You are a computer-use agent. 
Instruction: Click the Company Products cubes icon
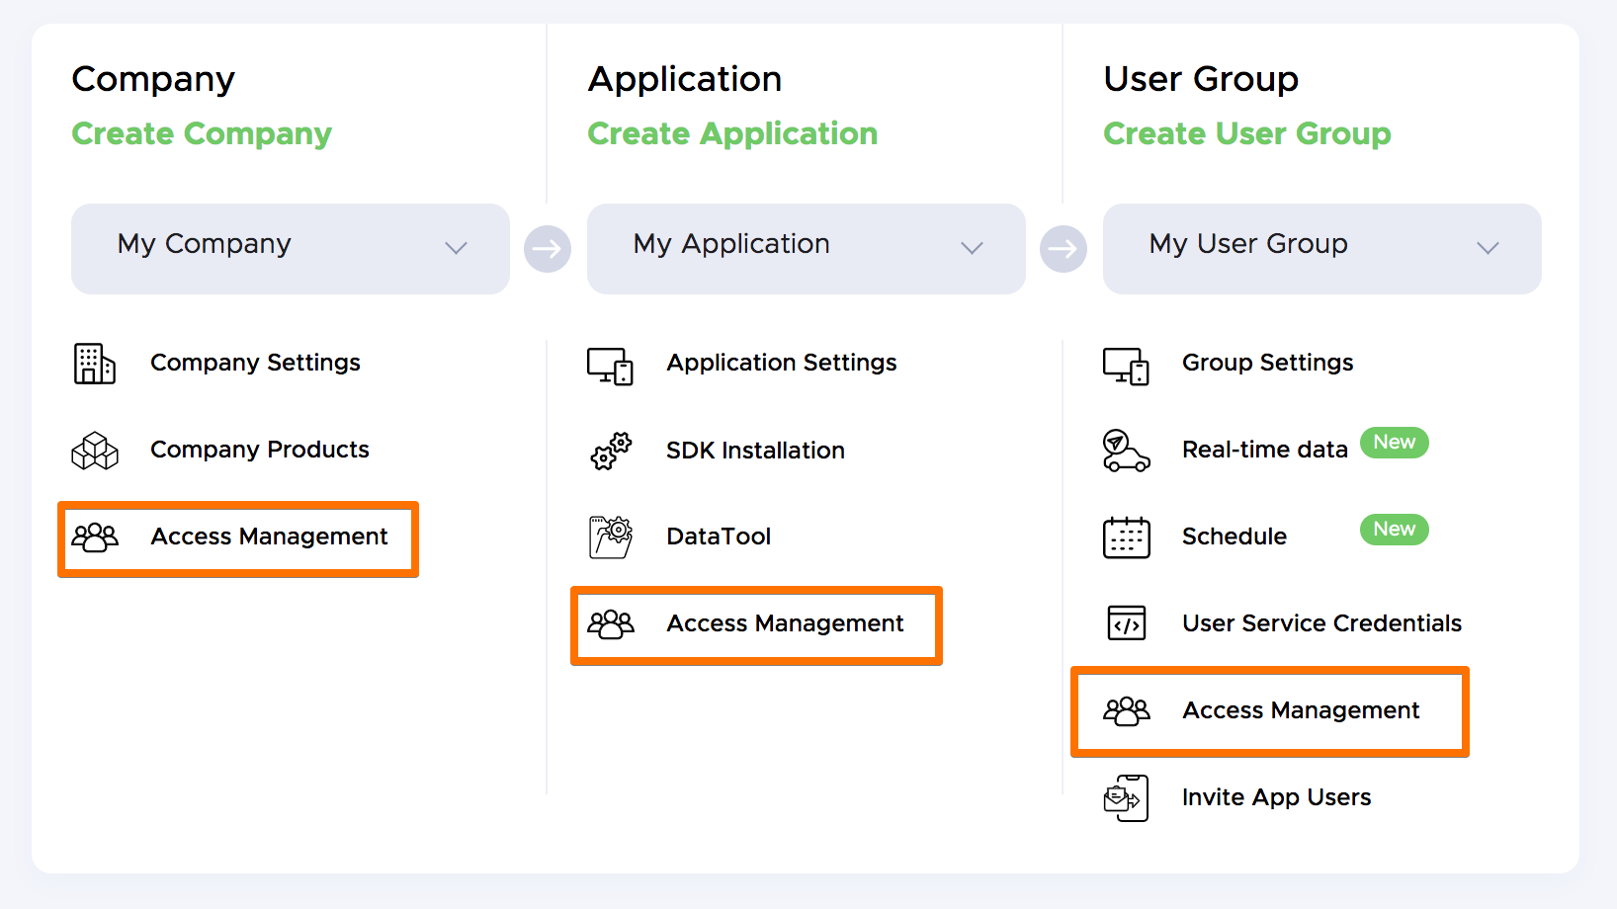pos(95,451)
